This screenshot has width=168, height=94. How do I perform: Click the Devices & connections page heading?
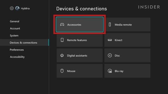(82, 9)
